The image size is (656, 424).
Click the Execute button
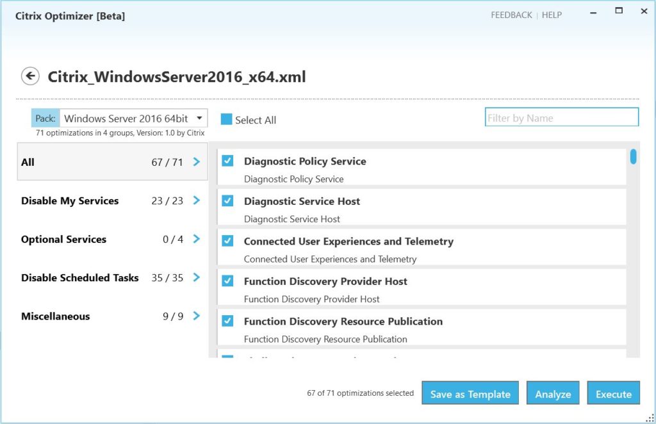[613, 393]
